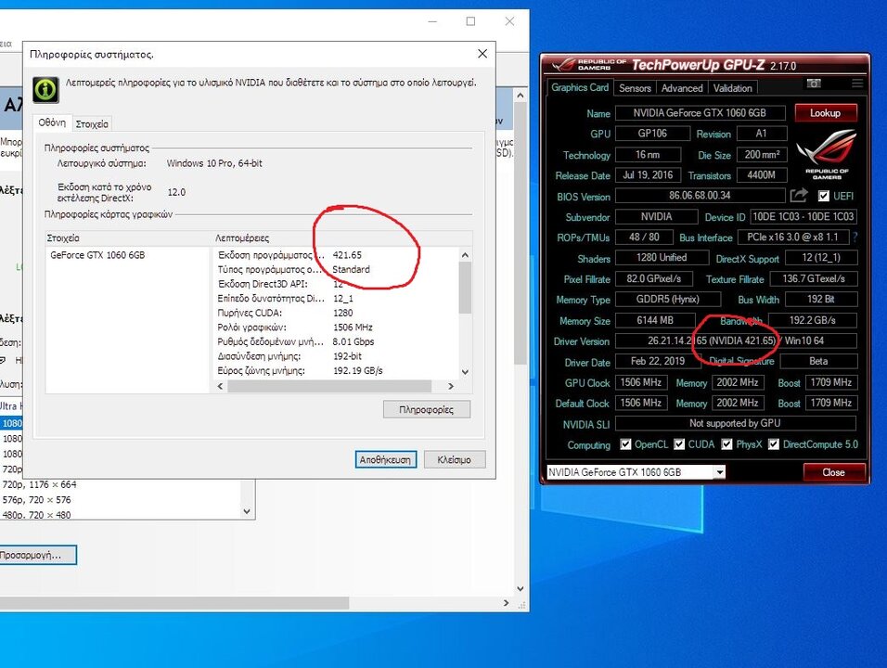887x668 pixels.
Task: Click the Texture Fillrate 136.7 GTexel/s field
Action: tap(814, 278)
